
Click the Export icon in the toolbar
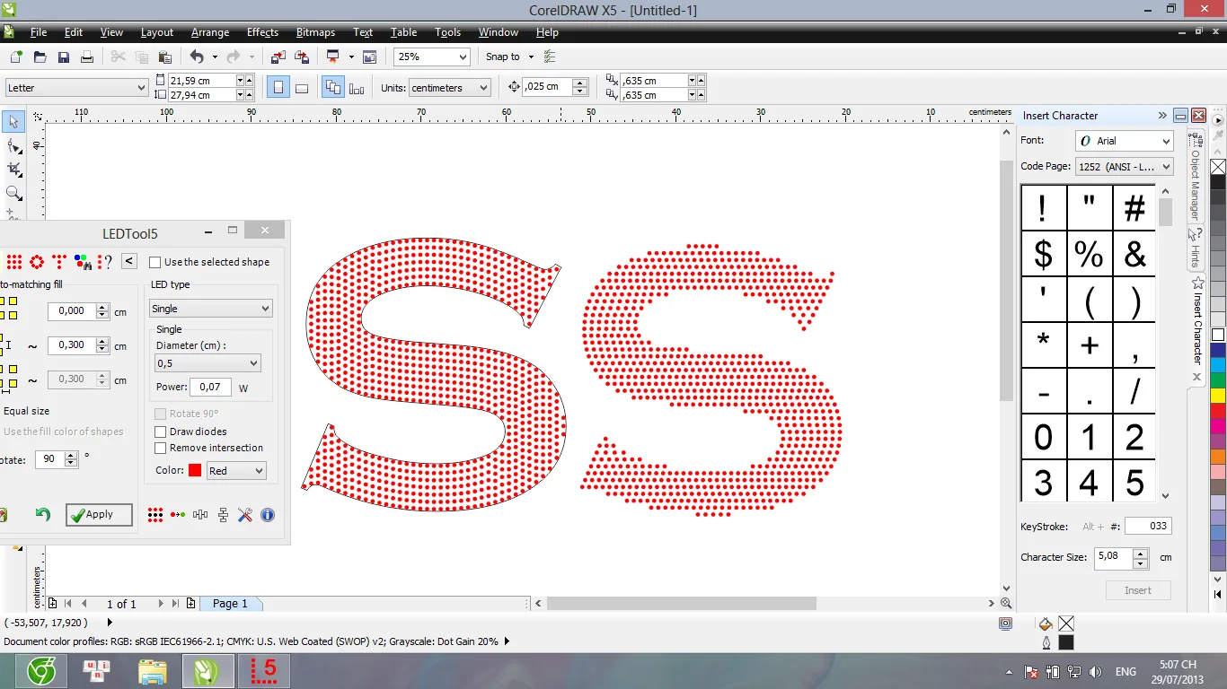(x=302, y=57)
